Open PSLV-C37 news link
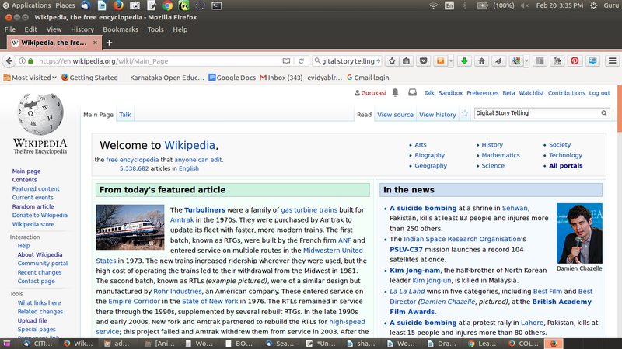 (406, 249)
